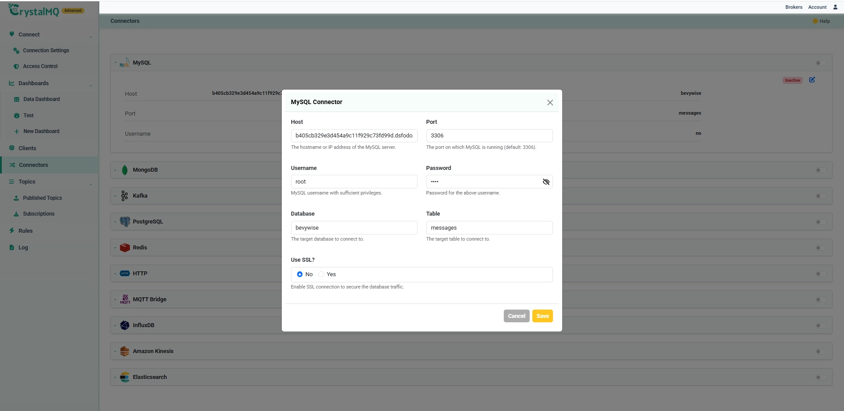Click the Rules lightning bolt icon
The height and width of the screenshot is (411, 844).
pyautogui.click(x=12, y=231)
